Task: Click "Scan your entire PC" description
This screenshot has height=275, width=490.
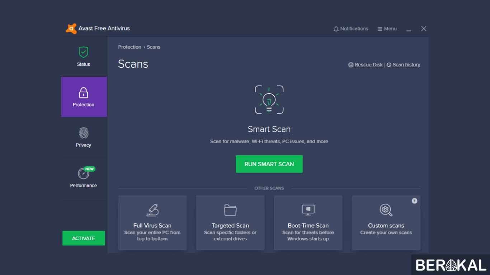Action: coord(152,236)
